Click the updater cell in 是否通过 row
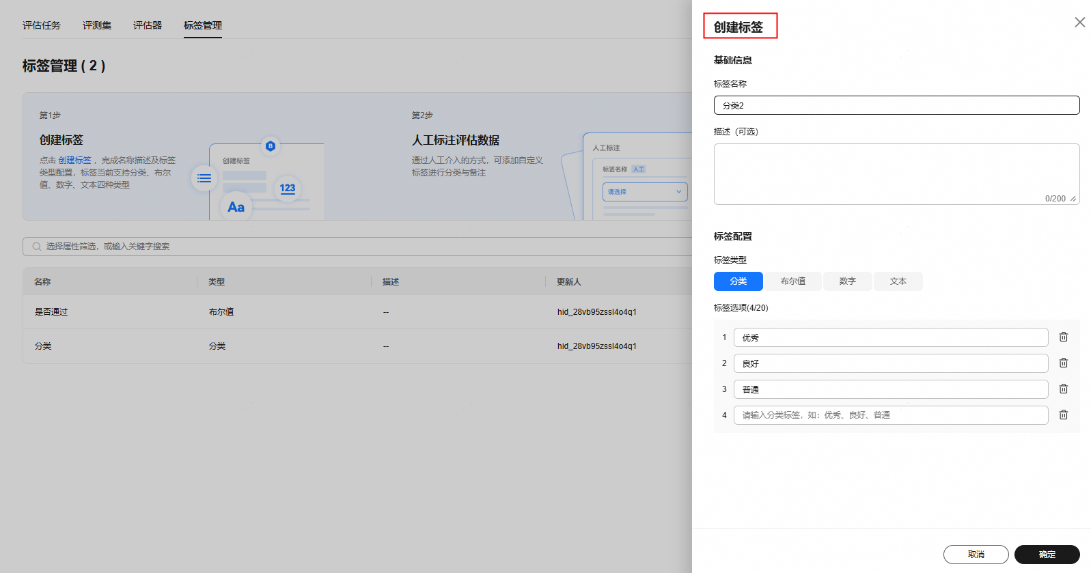Viewport: 1091px width, 573px height. tap(597, 312)
